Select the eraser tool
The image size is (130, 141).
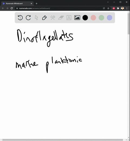point(61,18)
